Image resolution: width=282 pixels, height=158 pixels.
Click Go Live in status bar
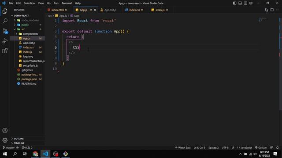(x=261, y=147)
